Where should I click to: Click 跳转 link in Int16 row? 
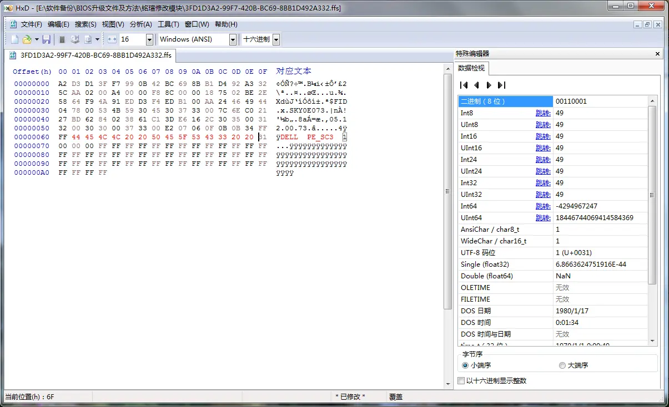[543, 136]
